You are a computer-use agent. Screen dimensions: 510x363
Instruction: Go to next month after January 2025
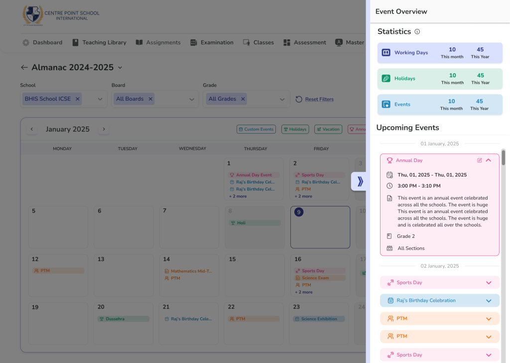104,129
